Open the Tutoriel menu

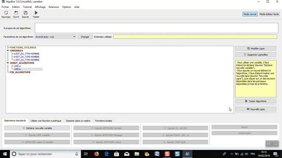click(27, 7)
